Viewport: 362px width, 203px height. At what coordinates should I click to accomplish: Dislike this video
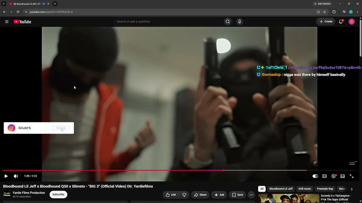(184, 195)
